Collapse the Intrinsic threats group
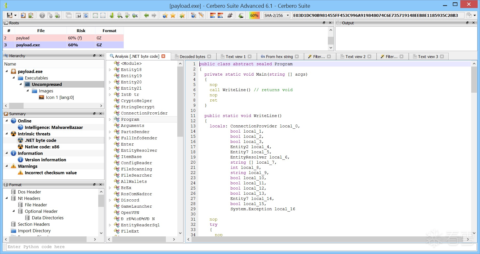Screen dimensions: 480x254 7,134
